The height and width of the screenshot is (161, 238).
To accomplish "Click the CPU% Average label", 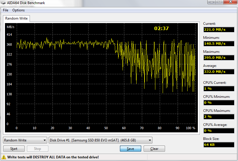I will coord(215,125).
